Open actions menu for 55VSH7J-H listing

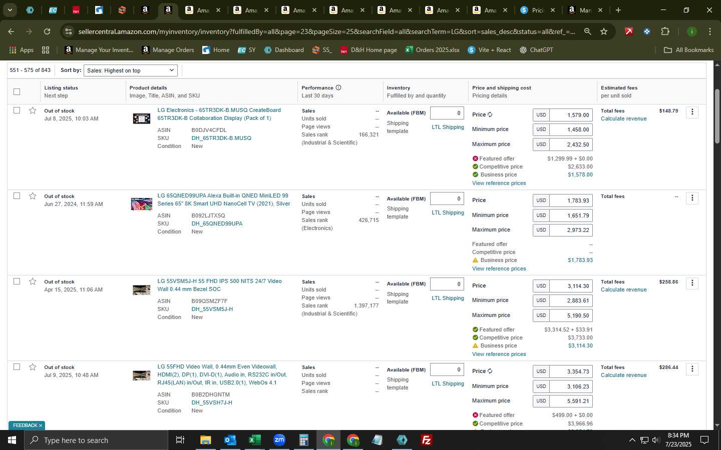[x=692, y=369]
